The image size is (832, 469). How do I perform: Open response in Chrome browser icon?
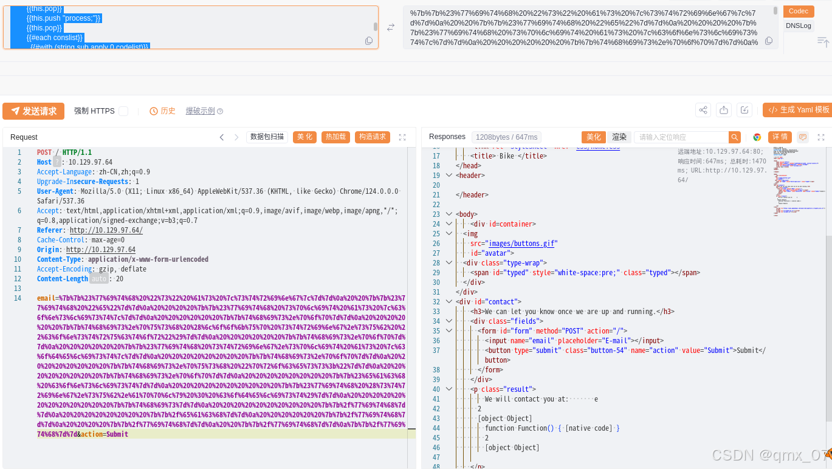click(757, 137)
